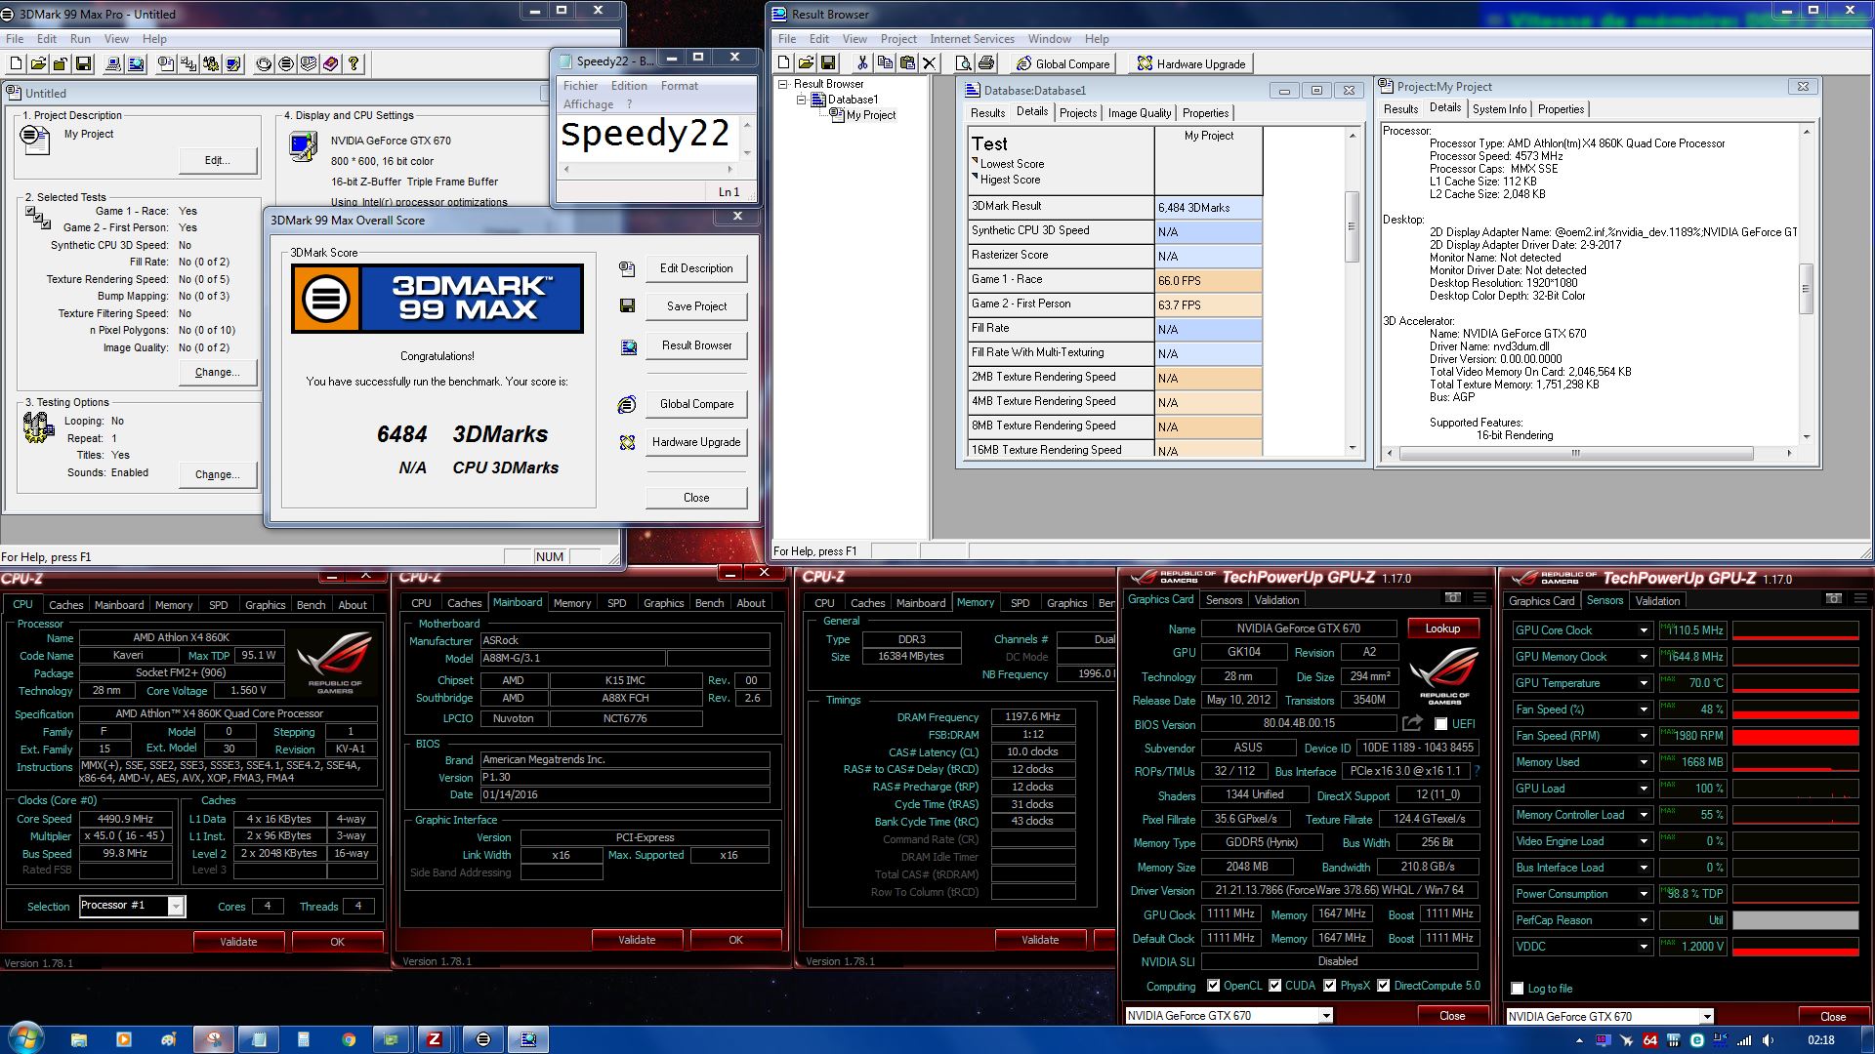Open the Run menu in 3DMark 99
This screenshot has height=1054, width=1875.
coord(80,39)
